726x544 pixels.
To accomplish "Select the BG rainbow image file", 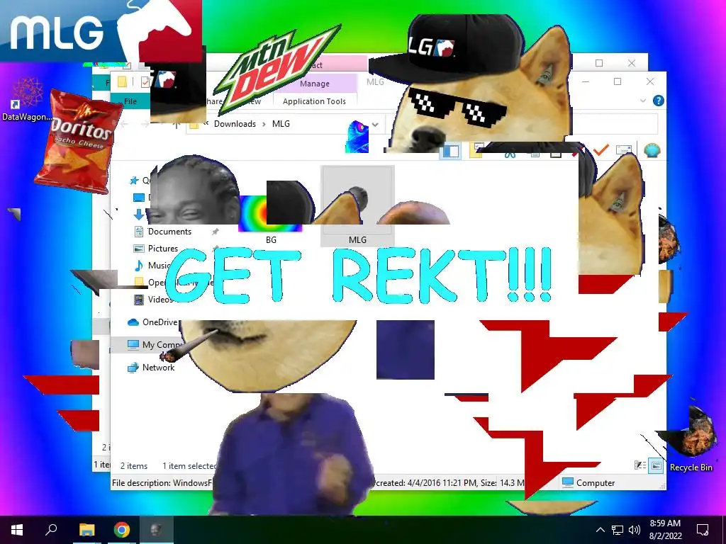I will point(271,214).
